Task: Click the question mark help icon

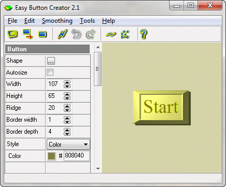Action: 144,34
